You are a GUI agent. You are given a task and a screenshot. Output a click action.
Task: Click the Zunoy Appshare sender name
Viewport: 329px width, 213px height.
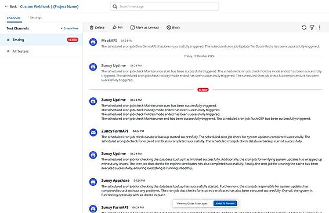(115, 181)
